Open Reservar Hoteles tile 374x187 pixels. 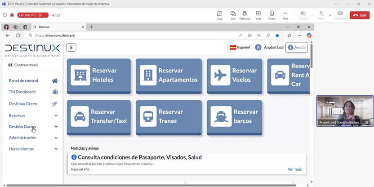[x=99, y=76]
